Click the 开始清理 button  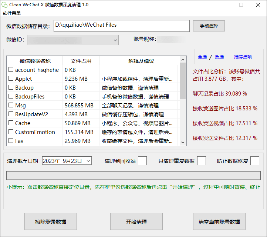point(136,222)
